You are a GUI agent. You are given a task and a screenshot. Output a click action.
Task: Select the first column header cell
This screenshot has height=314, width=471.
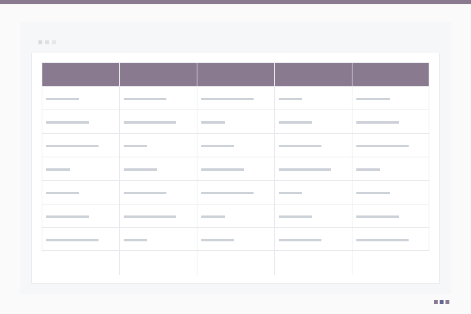point(80,75)
